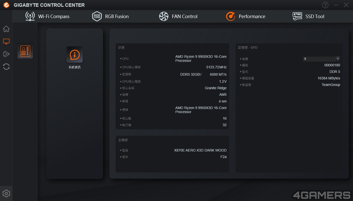Click the 主機板 section heading
This screenshot has width=353, height=201.
click(123, 140)
